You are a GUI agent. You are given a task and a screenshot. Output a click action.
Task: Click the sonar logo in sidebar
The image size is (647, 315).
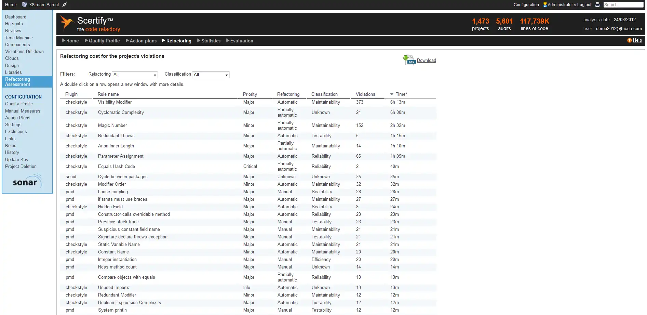(x=27, y=181)
